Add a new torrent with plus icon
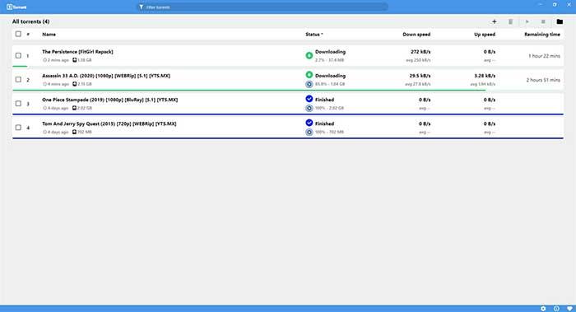The height and width of the screenshot is (312, 576). tap(494, 21)
